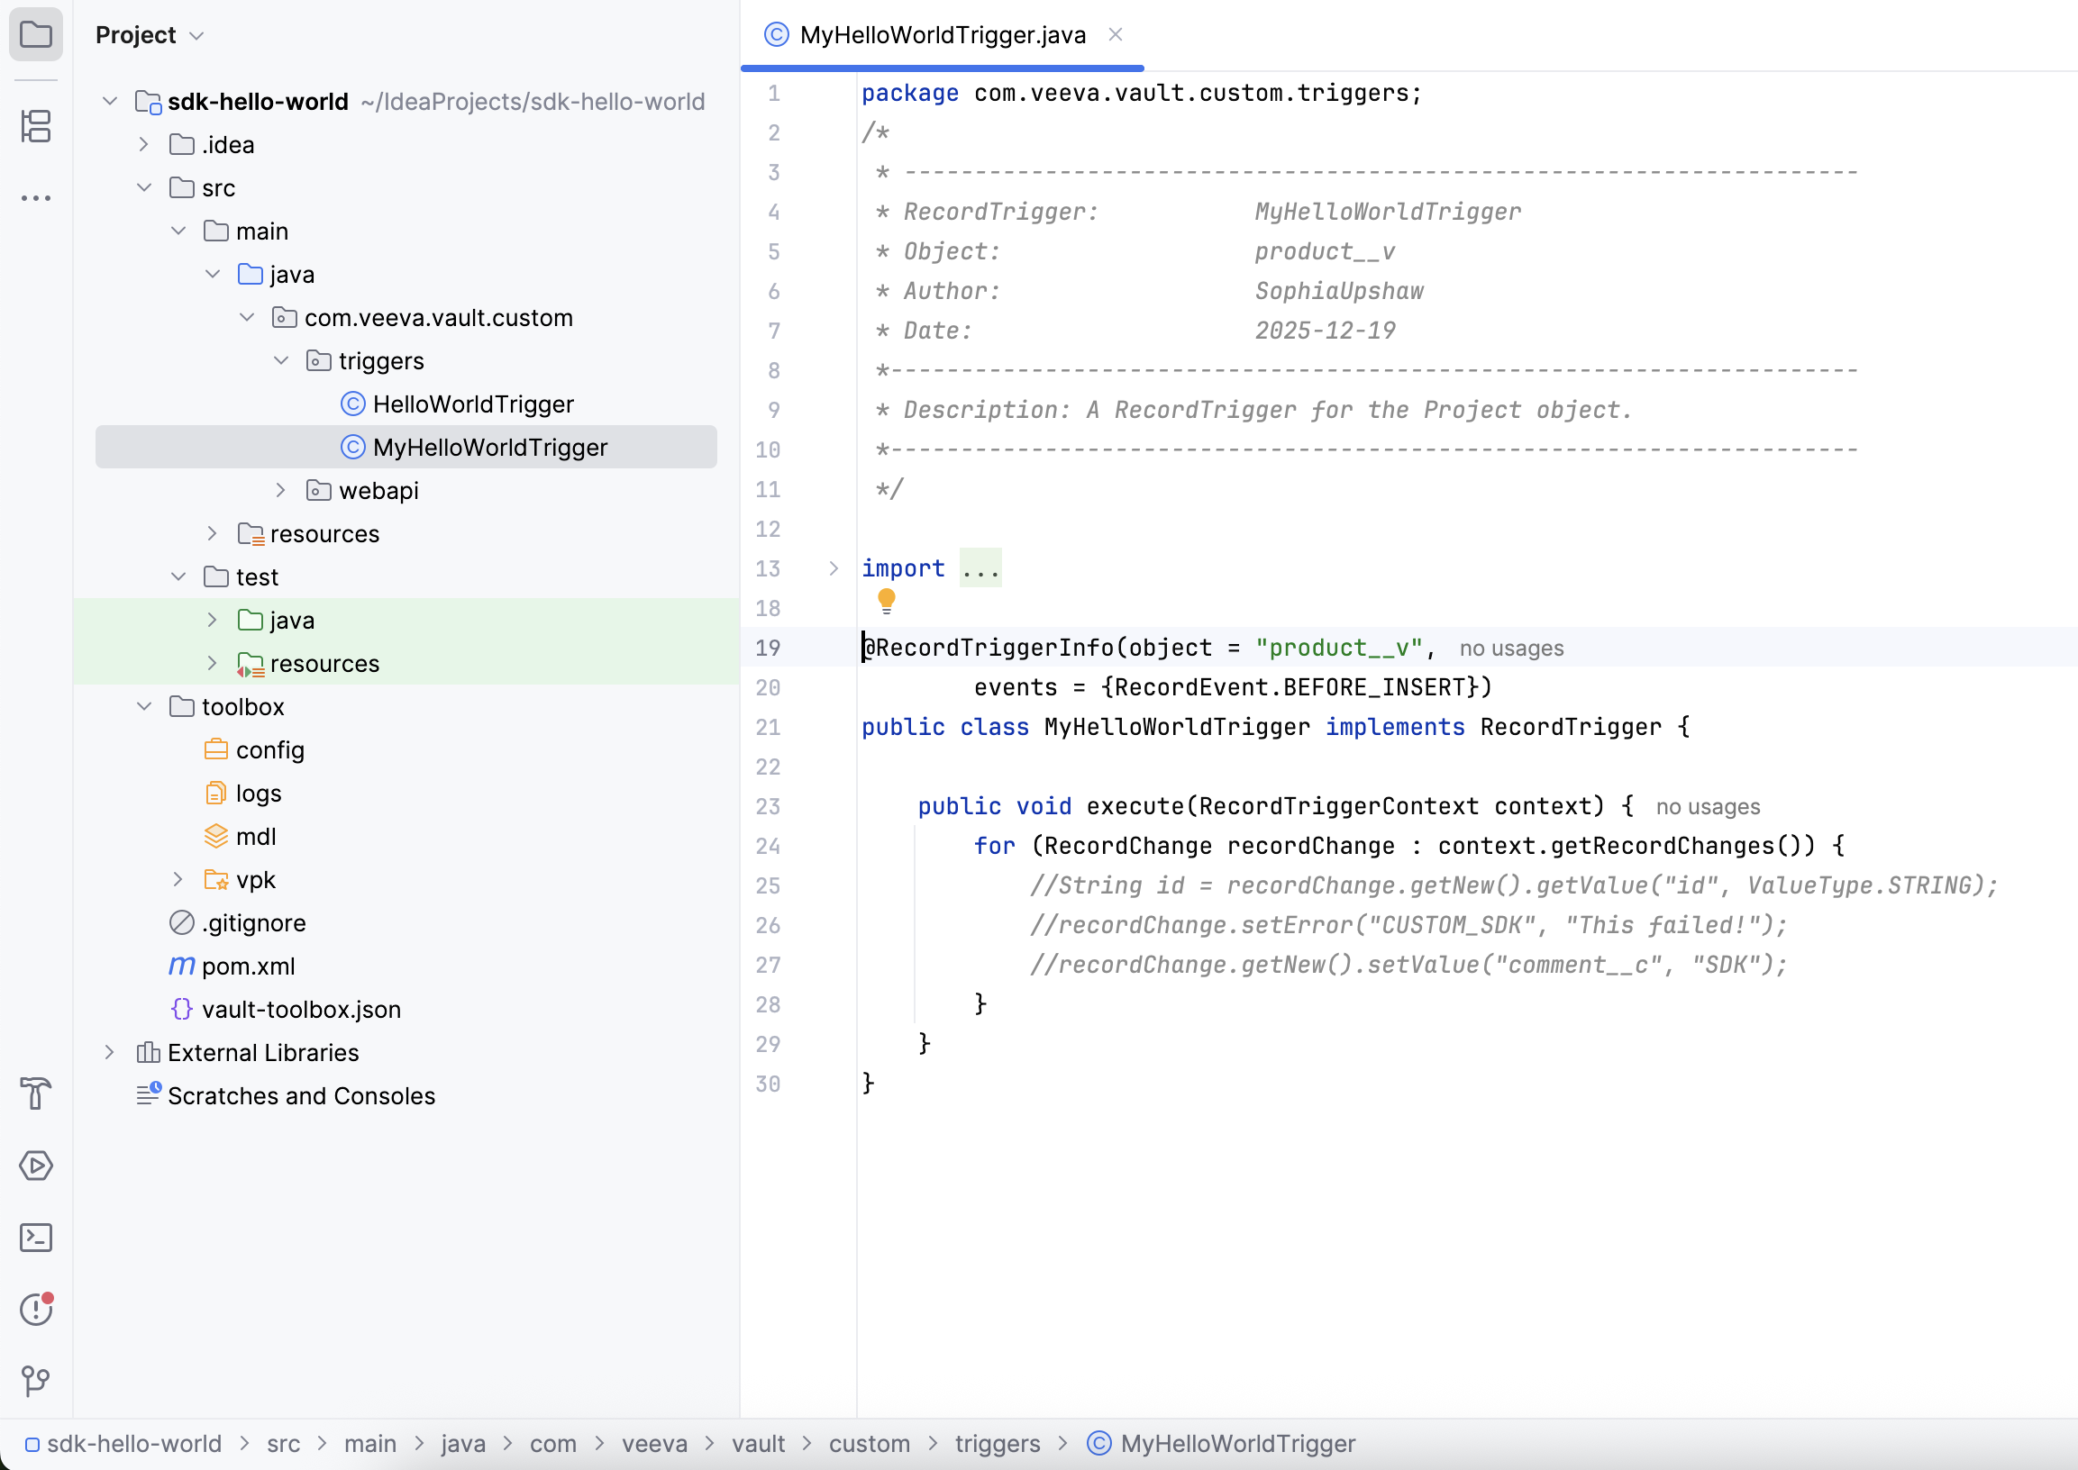Click line number 21 in gutter
Image resolution: width=2078 pixels, height=1470 pixels.
coord(768,727)
